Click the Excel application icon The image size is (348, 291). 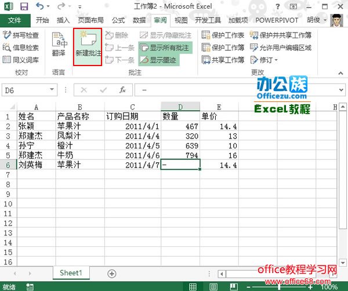tap(9, 6)
